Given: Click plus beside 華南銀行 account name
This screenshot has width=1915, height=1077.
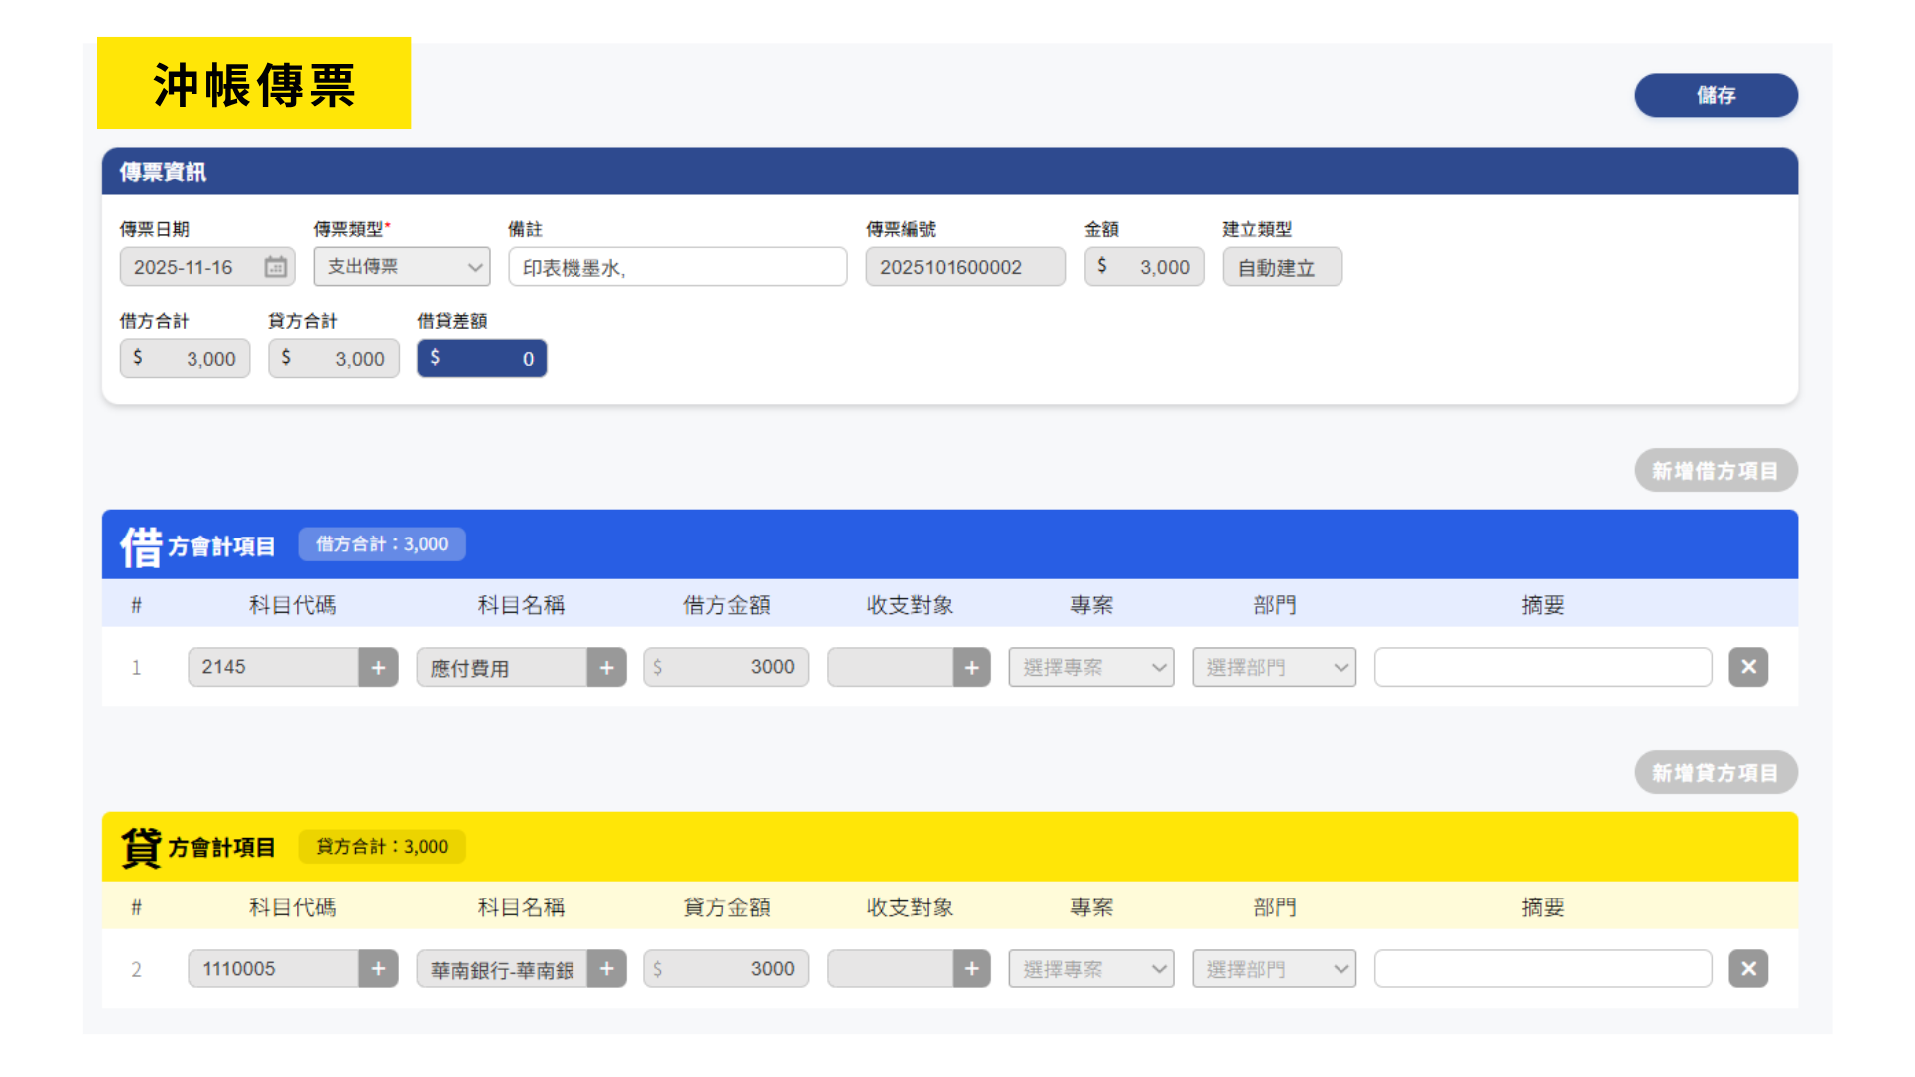Looking at the screenshot, I should 606,969.
